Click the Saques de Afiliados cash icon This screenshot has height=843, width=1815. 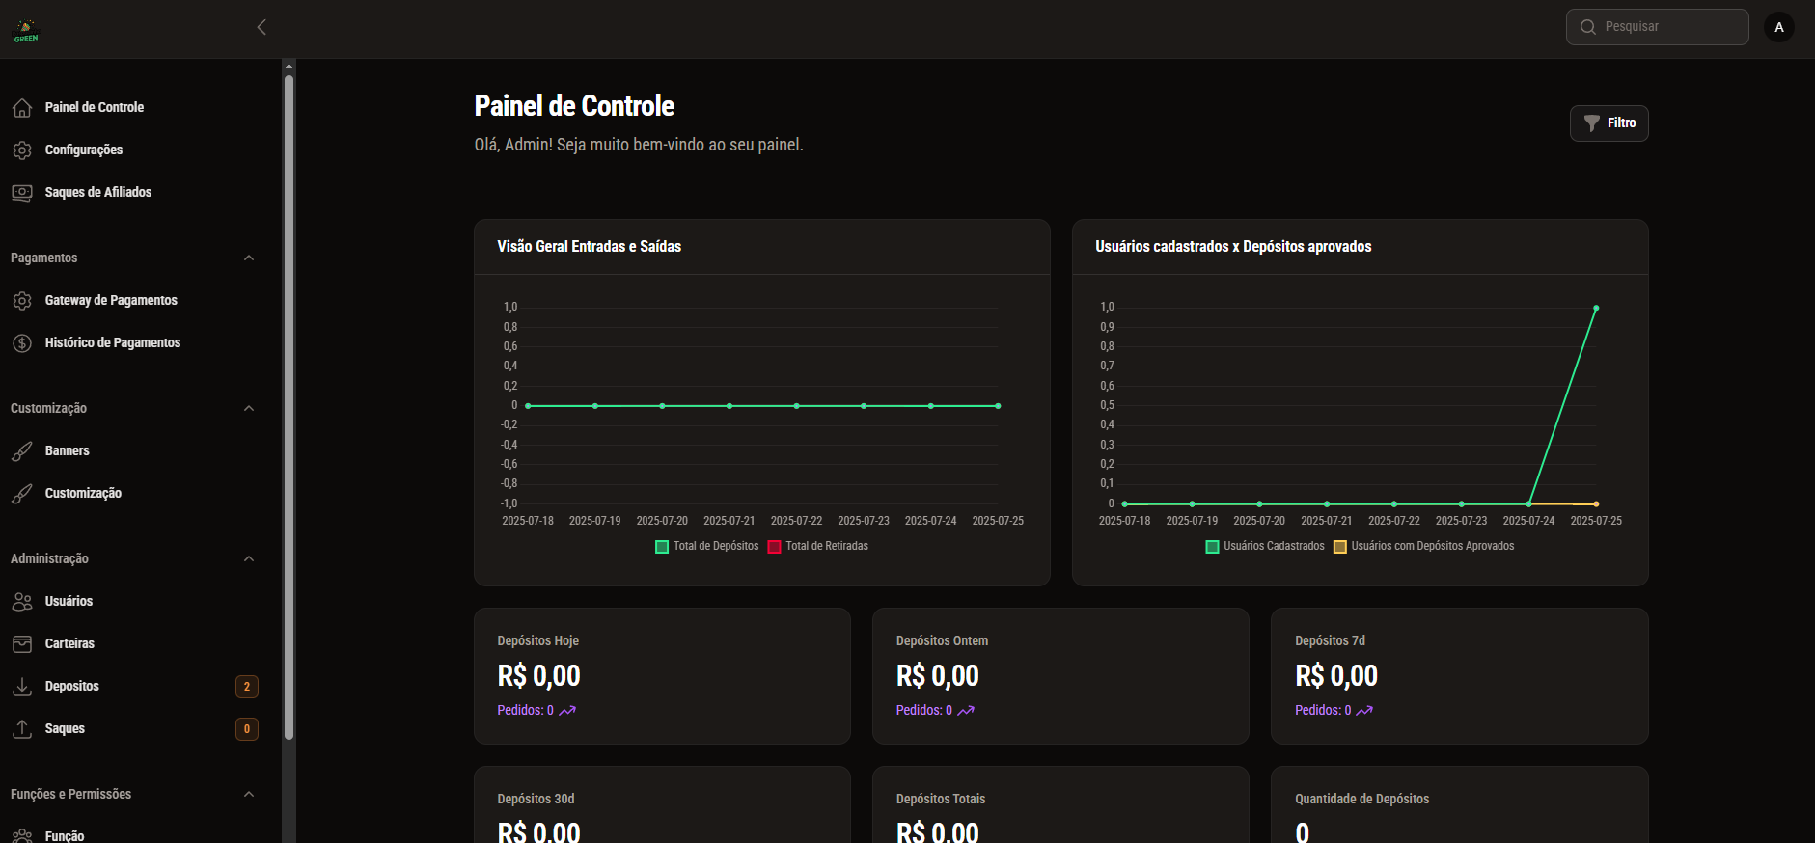click(22, 193)
